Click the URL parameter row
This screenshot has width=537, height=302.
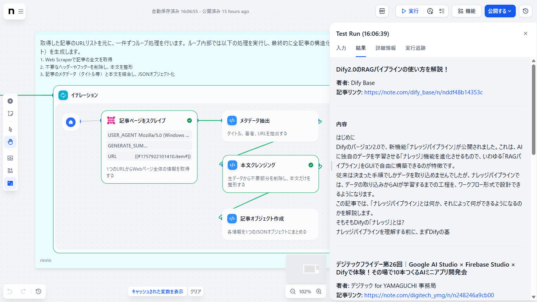coord(149,157)
